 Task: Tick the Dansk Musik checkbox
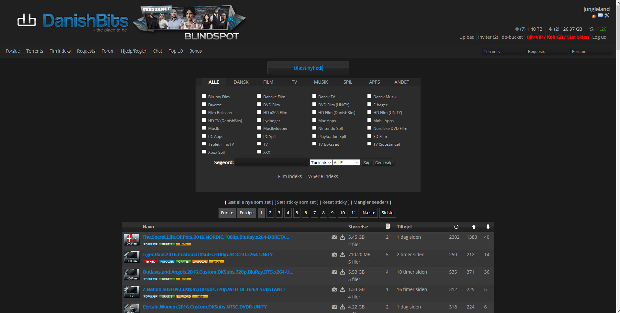coord(369,96)
